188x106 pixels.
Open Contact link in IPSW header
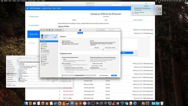click(x=59, y=8)
